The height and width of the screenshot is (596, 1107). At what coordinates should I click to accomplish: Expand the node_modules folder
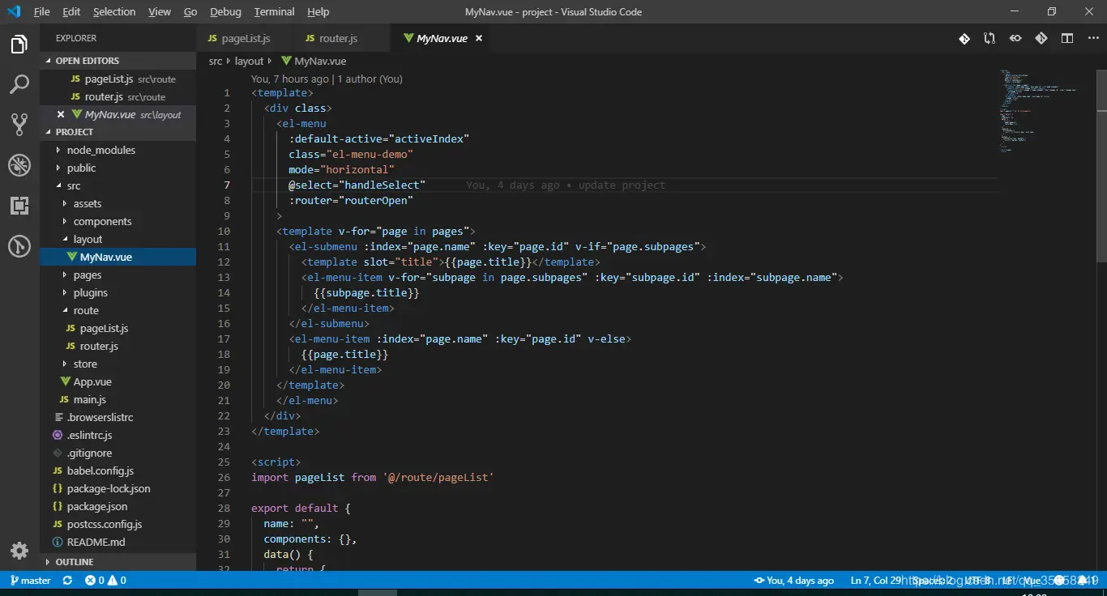click(100, 150)
